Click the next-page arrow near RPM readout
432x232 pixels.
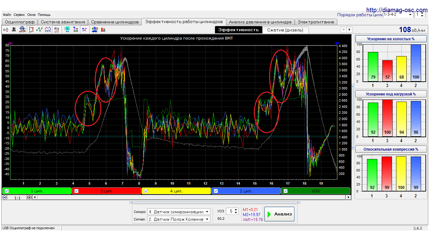coord(349,30)
